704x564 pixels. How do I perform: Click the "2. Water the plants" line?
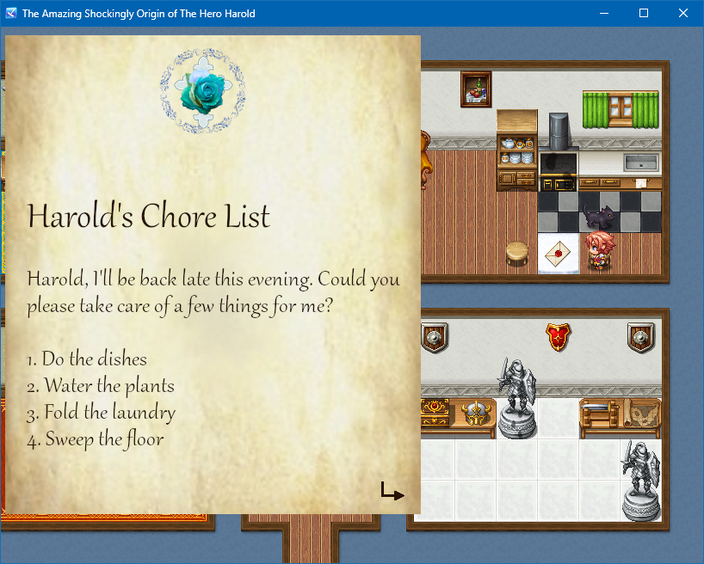[101, 386]
